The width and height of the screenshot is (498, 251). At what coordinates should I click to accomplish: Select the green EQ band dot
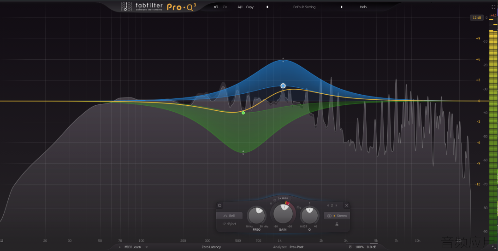point(243,113)
